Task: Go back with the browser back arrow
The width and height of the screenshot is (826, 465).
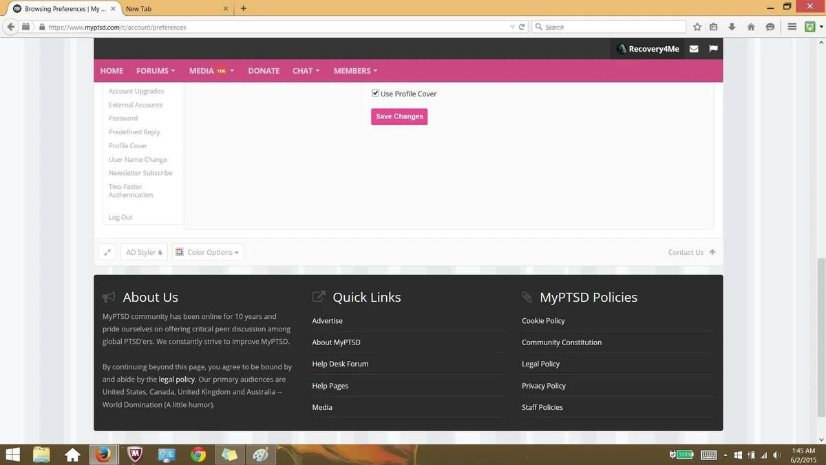Action: [10, 27]
